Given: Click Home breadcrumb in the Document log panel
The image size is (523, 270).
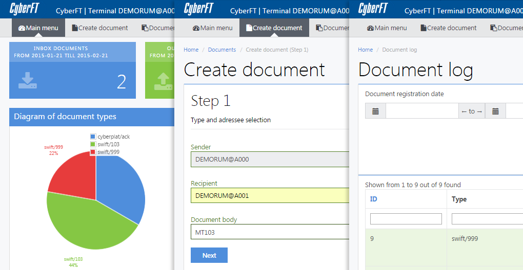Looking at the screenshot, I should click(365, 50).
